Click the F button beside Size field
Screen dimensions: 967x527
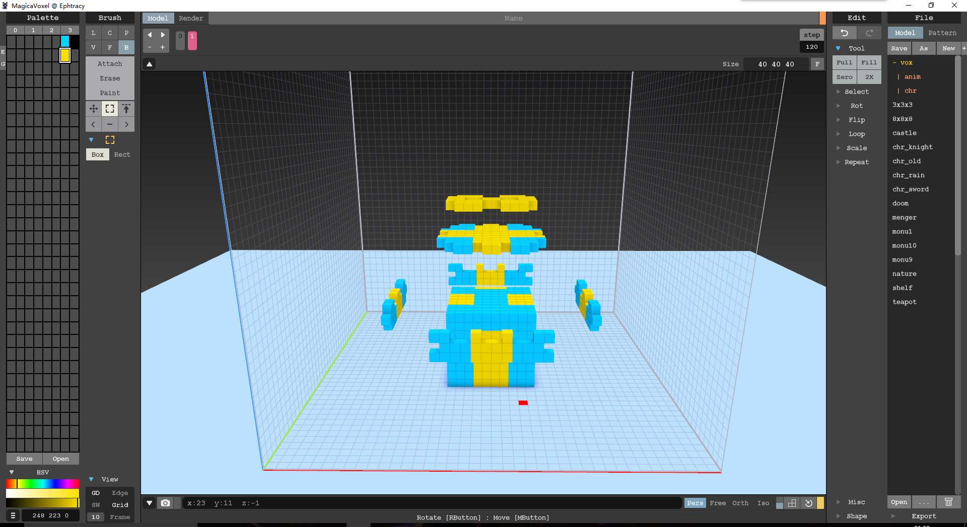(817, 64)
